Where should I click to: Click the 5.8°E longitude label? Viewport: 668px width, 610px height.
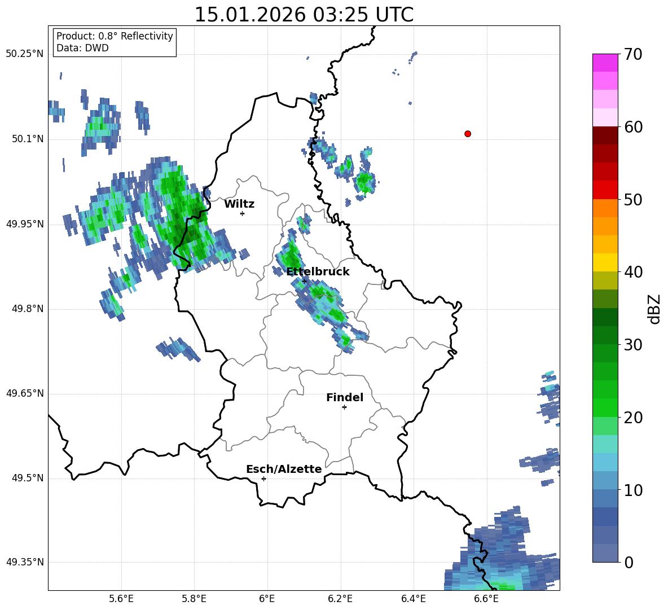pyautogui.click(x=194, y=599)
